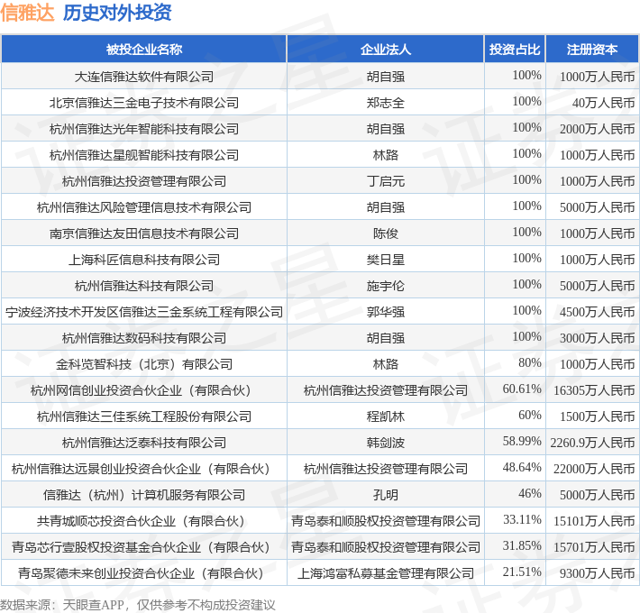Click registered capital 9300万人民币

point(597,573)
